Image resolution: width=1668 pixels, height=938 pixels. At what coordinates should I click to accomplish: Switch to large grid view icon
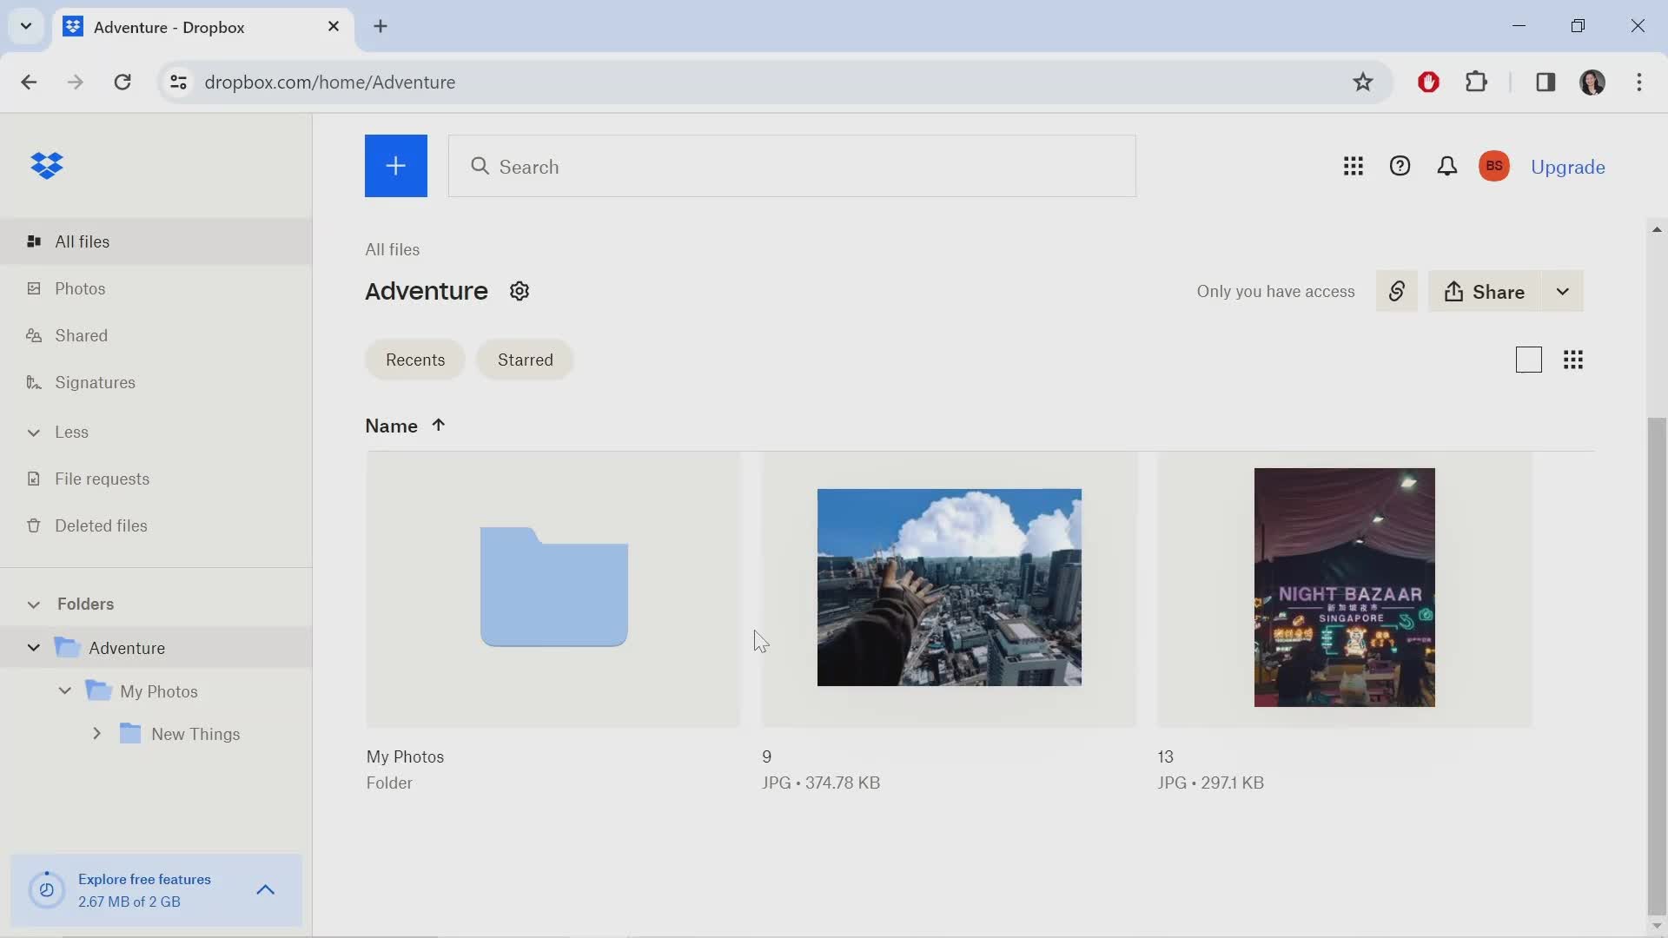pos(1572,360)
